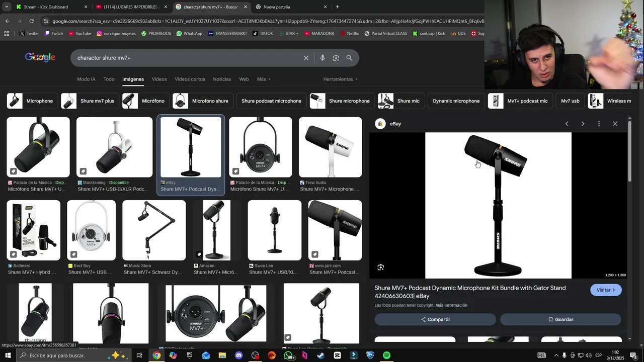Open the Twitch bookmark
This screenshot has width=644, height=362.
point(53,34)
